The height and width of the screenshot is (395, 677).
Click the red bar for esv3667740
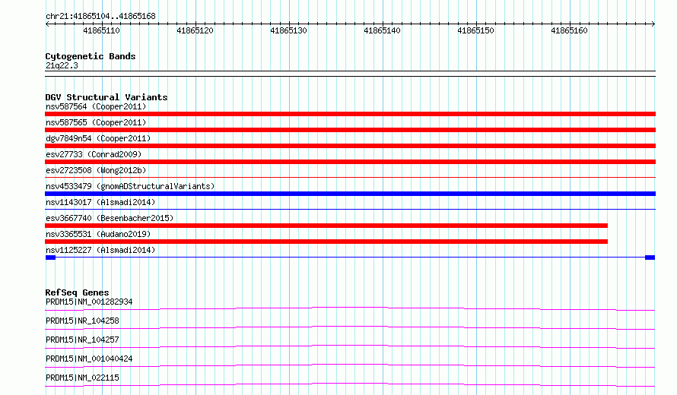(x=326, y=226)
